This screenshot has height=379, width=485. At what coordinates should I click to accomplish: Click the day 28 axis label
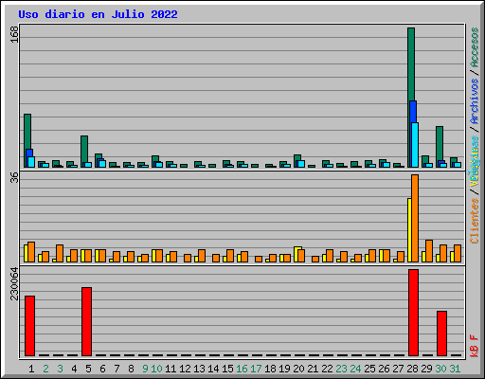[412, 369]
